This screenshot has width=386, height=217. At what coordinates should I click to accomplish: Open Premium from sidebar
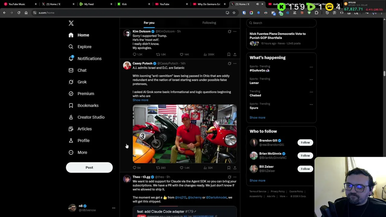81,93
